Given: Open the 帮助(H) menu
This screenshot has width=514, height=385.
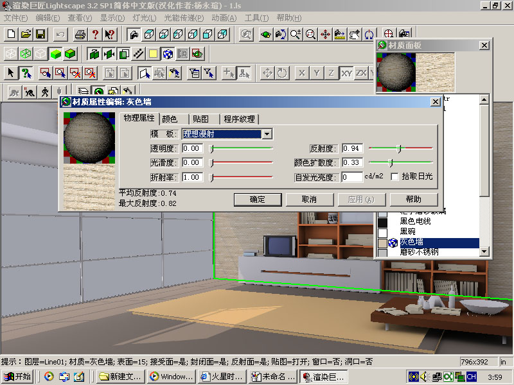Looking at the screenshot, I should click(x=288, y=18).
